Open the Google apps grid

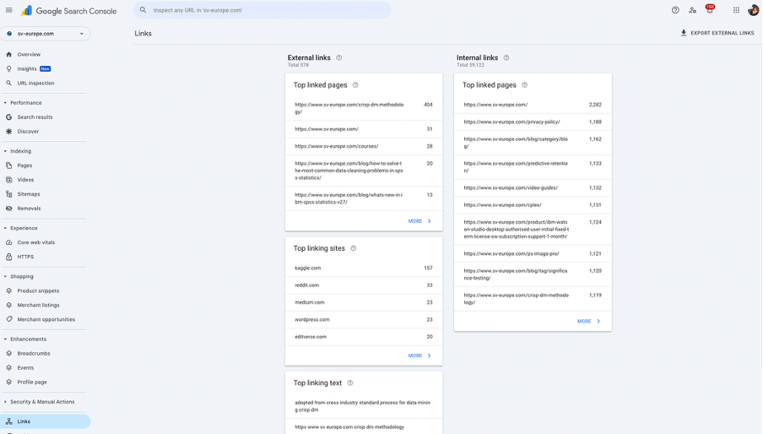(x=736, y=10)
